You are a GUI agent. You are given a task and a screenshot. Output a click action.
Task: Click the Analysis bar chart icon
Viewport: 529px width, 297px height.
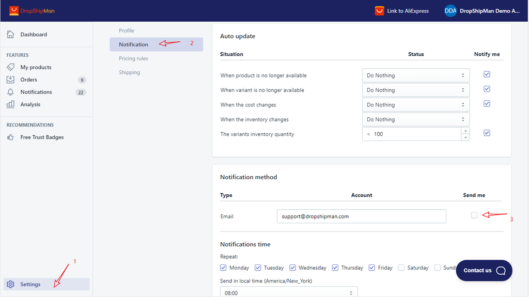(10, 104)
